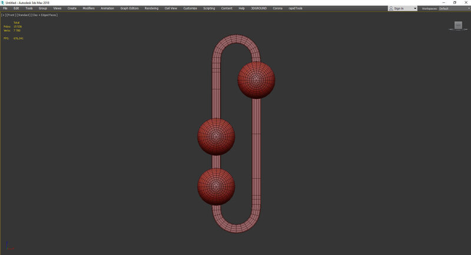
Task: Expand the Sign In dropdown arrow
Action: click(415, 8)
